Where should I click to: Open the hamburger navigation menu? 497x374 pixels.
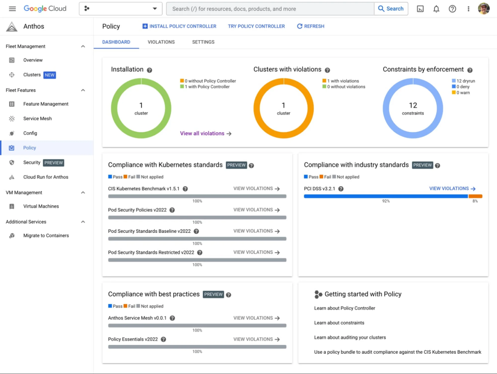click(x=12, y=9)
